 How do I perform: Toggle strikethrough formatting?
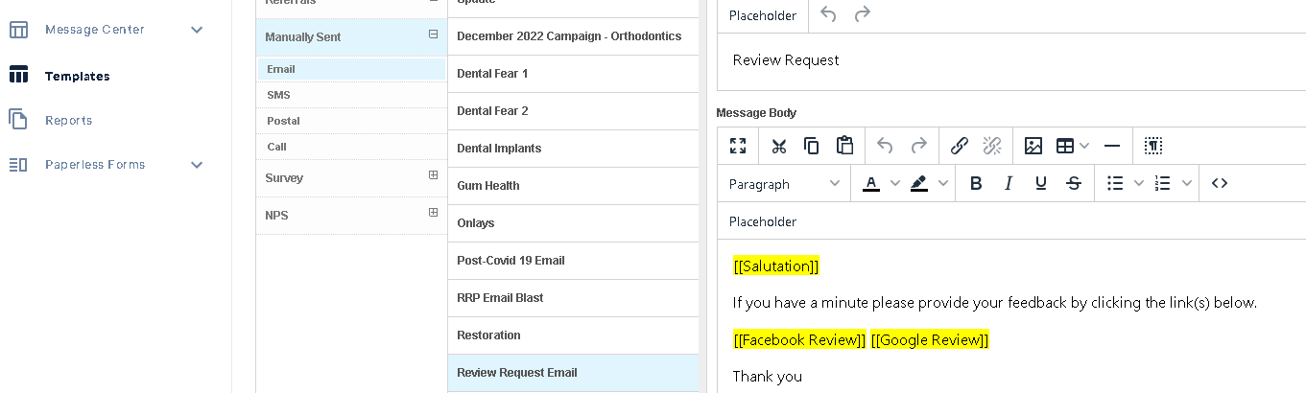(x=1074, y=183)
